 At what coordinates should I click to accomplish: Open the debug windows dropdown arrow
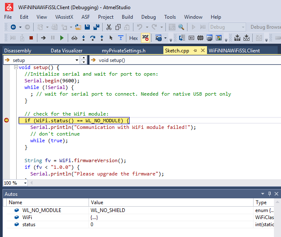(x=165, y=38)
